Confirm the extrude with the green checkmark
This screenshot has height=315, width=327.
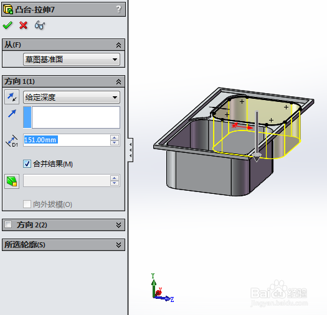pos(7,25)
